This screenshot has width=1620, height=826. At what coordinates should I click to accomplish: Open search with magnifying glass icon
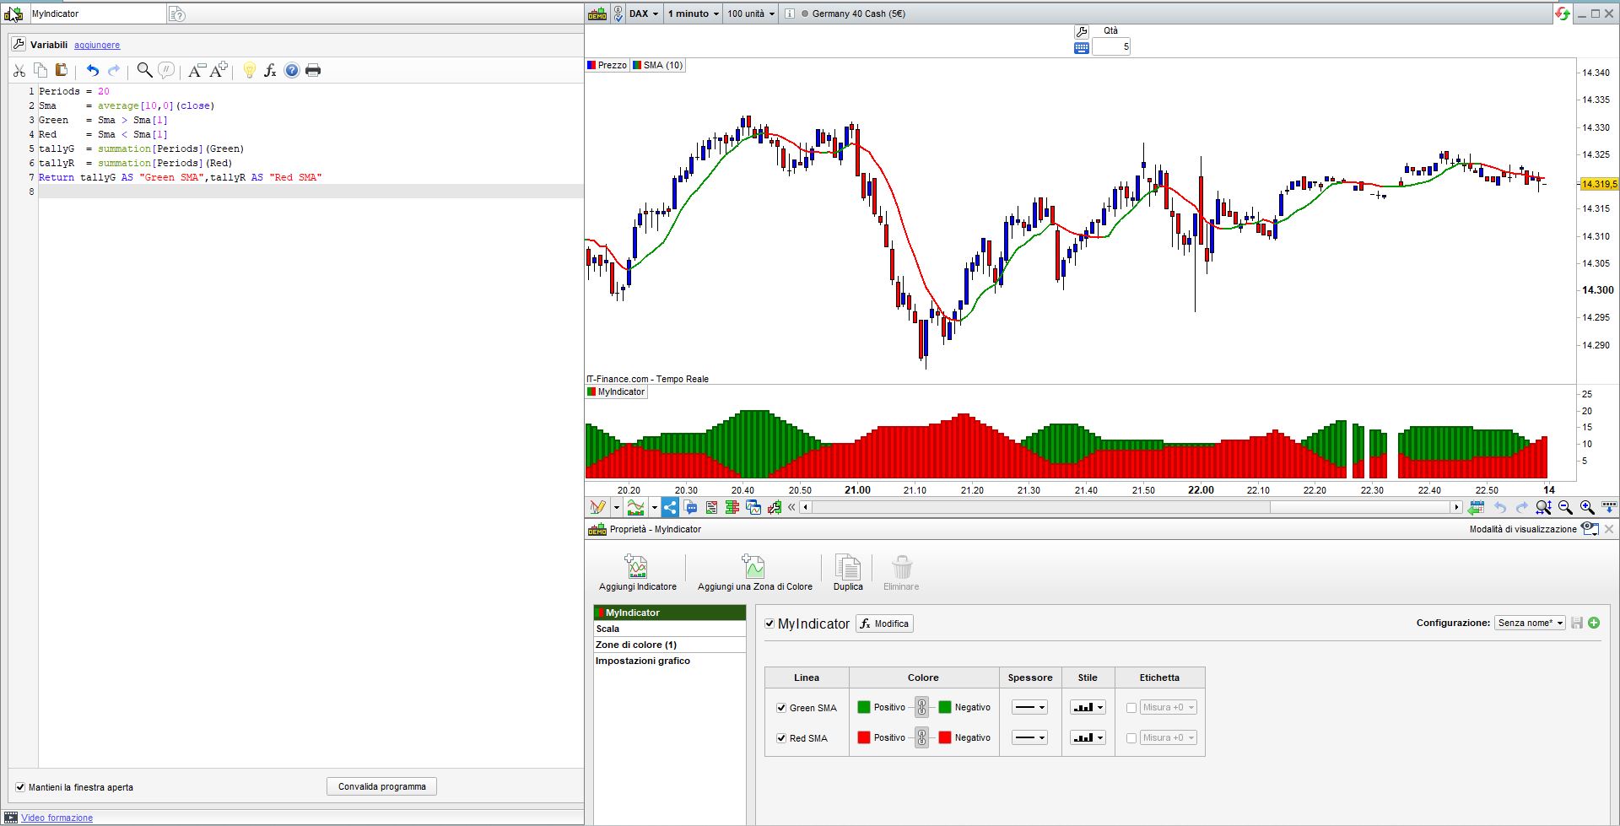[x=145, y=70]
